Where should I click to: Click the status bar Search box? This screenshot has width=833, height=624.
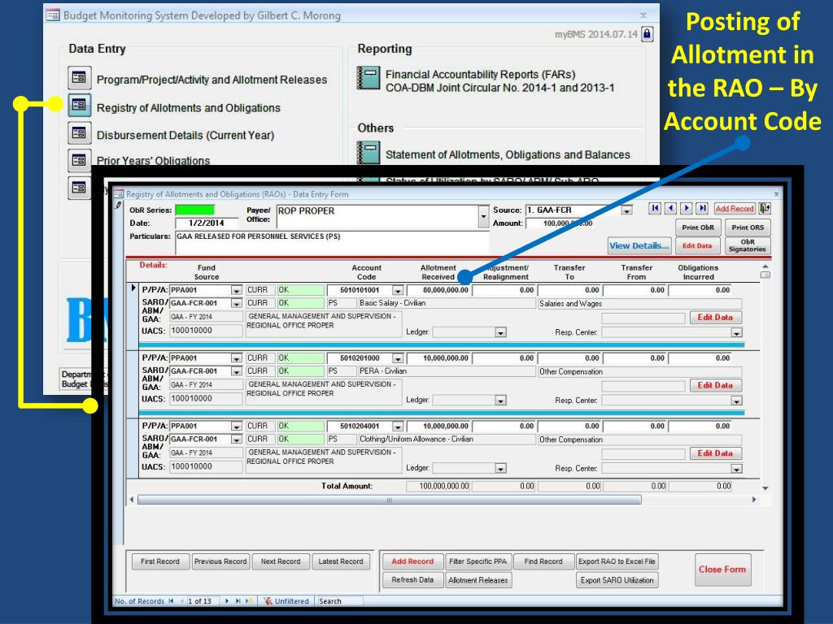[x=340, y=601]
